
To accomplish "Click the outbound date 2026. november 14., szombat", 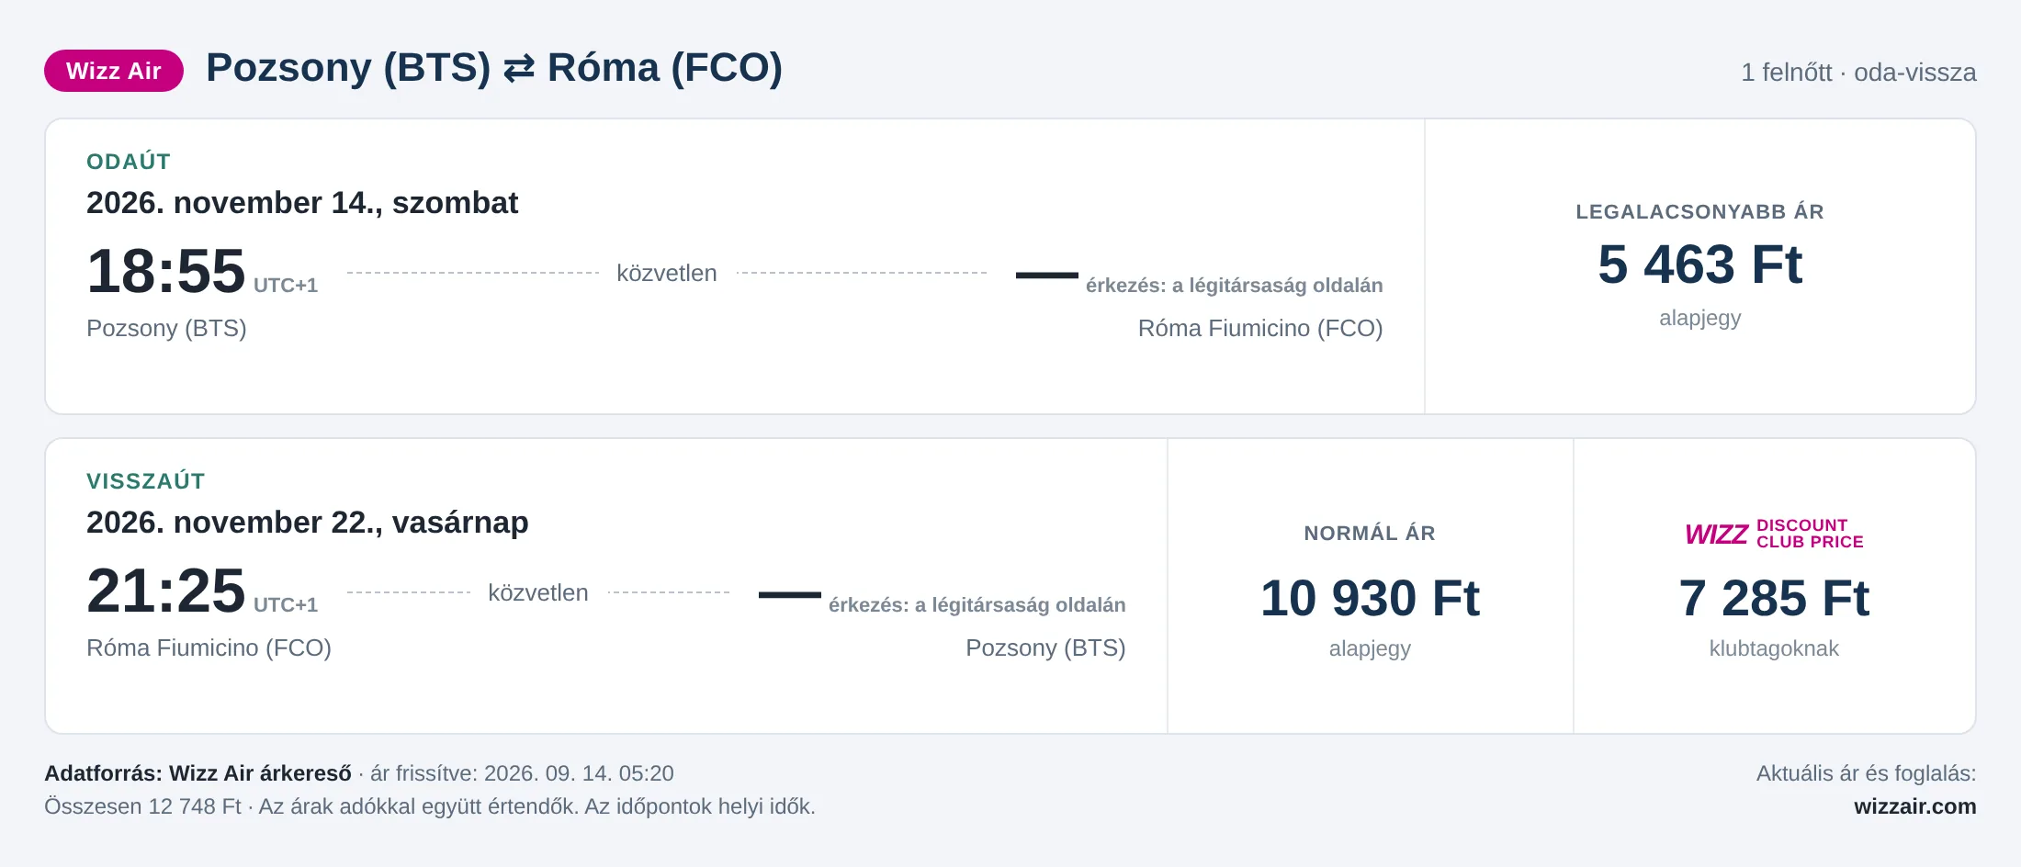I will click(x=302, y=203).
